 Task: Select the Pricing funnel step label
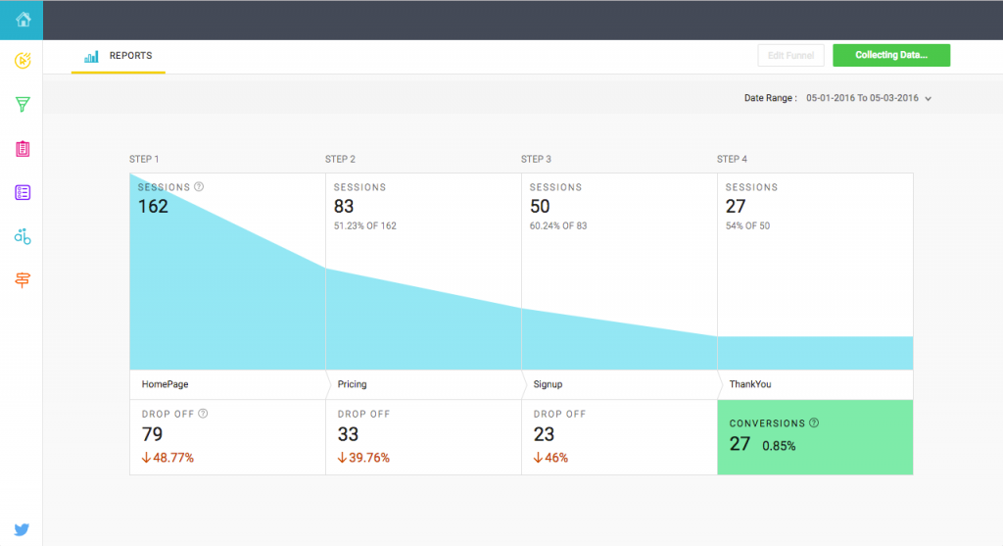[353, 384]
